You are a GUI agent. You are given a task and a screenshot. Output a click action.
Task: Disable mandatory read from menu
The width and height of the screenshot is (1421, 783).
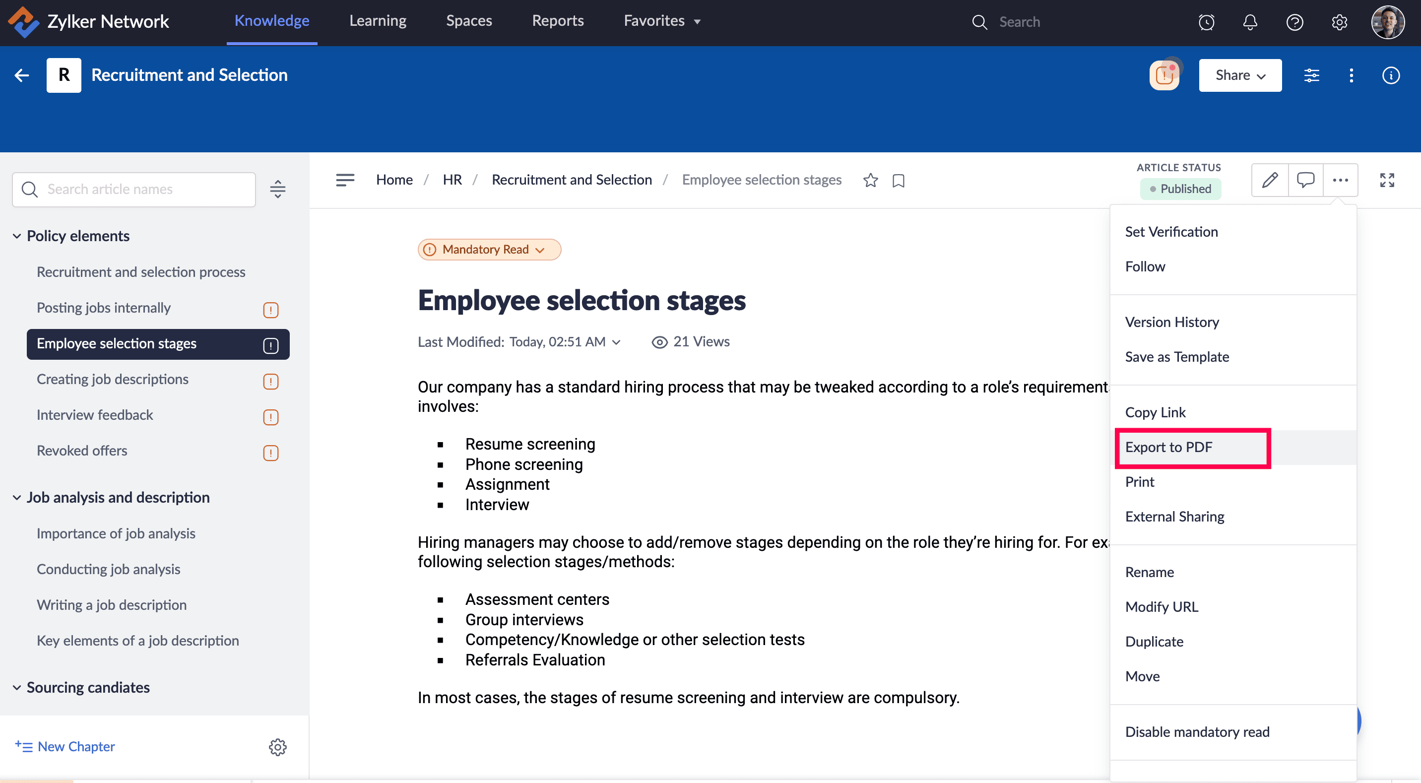click(1197, 732)
